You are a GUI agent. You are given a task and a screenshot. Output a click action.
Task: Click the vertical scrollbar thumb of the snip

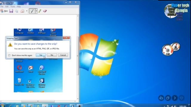(78, 56)
